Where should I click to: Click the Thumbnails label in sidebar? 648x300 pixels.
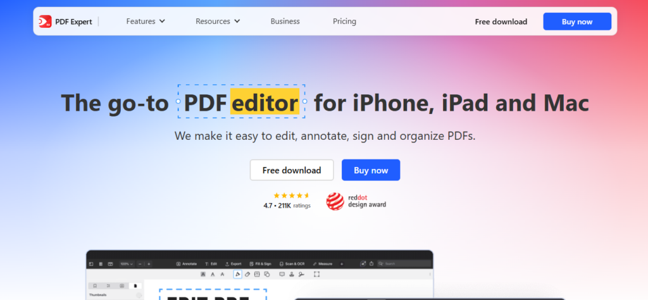click(x=98, y=295)
